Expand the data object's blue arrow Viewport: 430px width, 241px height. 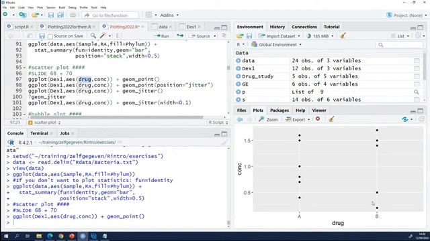(x=238, y=61)
